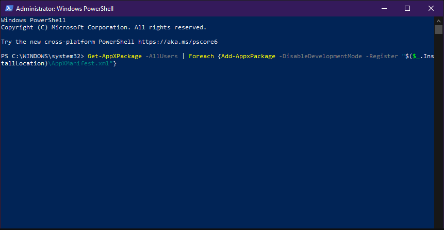
Task: Click the PS C:\WINDOWS\system32> prompt
Action: 42,56
